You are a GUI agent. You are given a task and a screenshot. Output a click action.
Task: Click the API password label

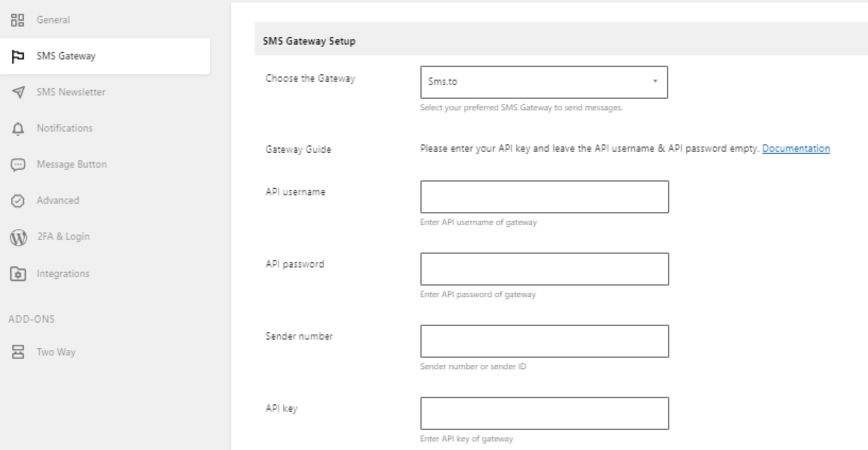pyautogui.click(x=294, y=264)
